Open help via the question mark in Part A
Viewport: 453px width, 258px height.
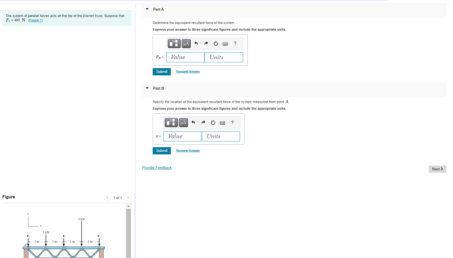pos(235,44)
